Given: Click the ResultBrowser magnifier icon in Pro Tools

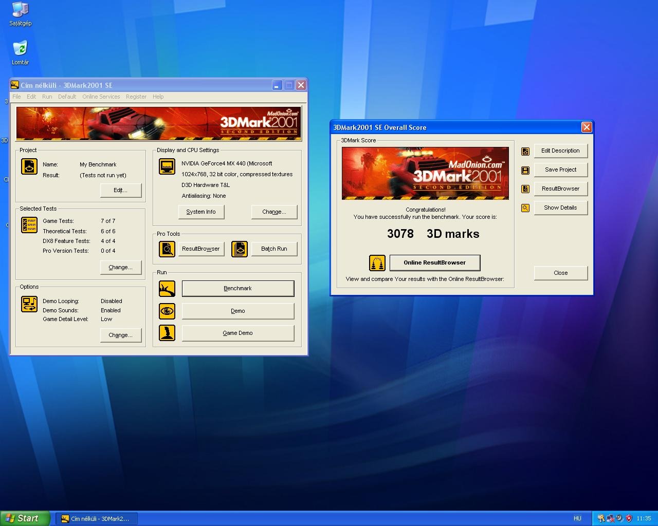Looking at the screenshot, I should [x=167, y=249].
